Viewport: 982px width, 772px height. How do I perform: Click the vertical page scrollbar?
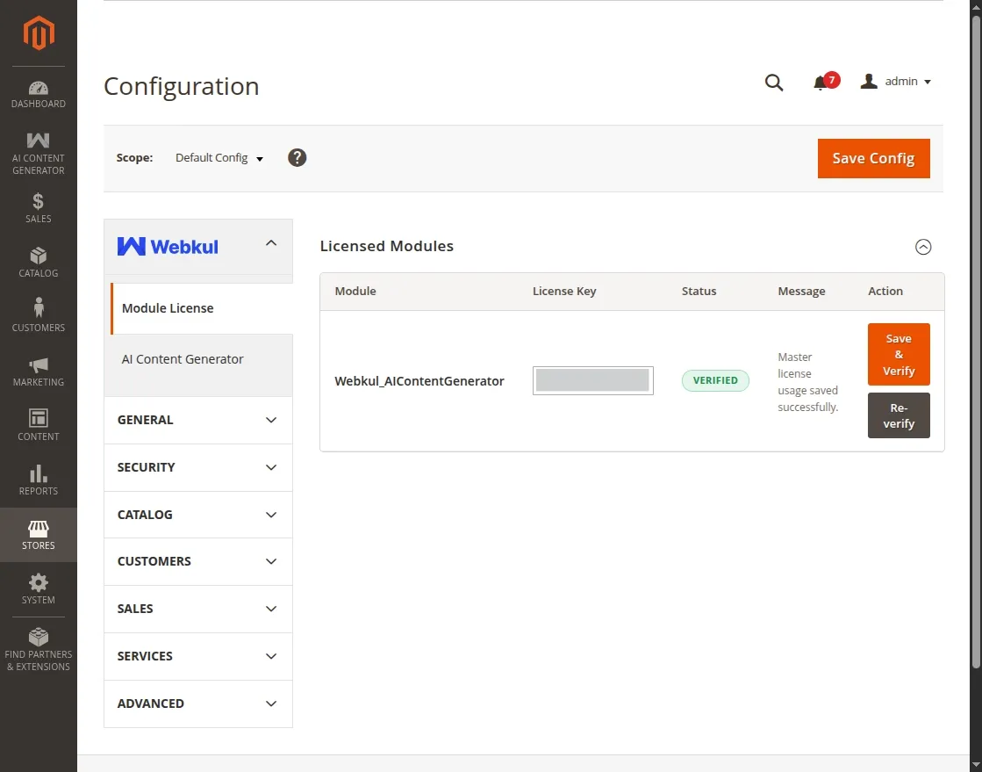click(977, 342)
